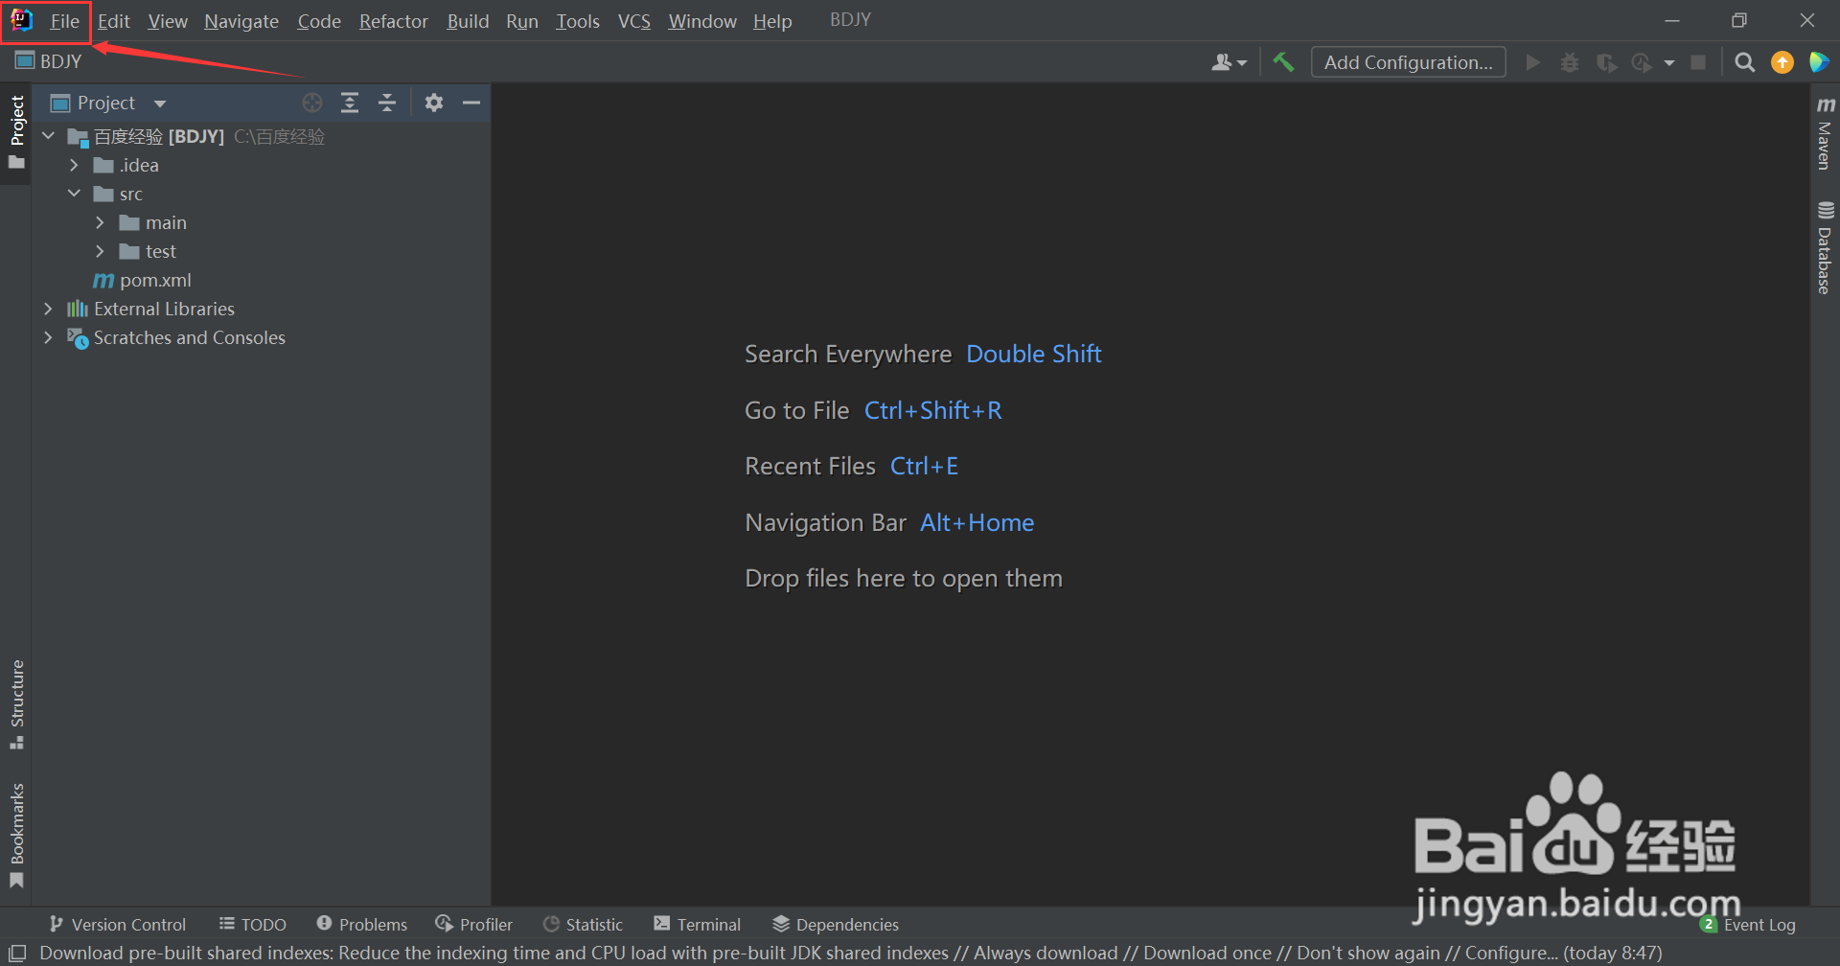This screenshot has height=966, width=1840.
Task: Expand Scratches and Consoles node
Action: click(x=49, y=337)
